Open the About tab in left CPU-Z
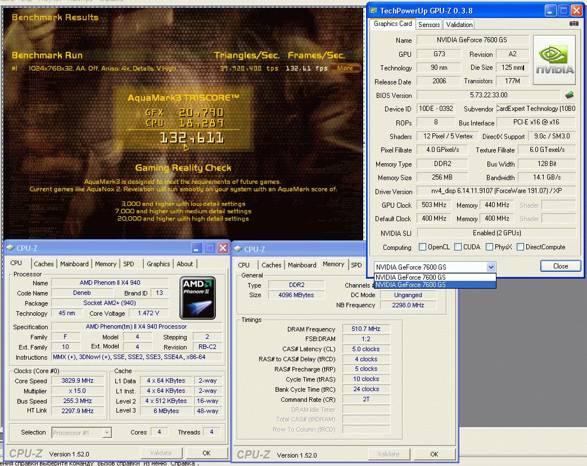Image resolution: width=587 pixels, height=466 pixels. tap(185, 264)
